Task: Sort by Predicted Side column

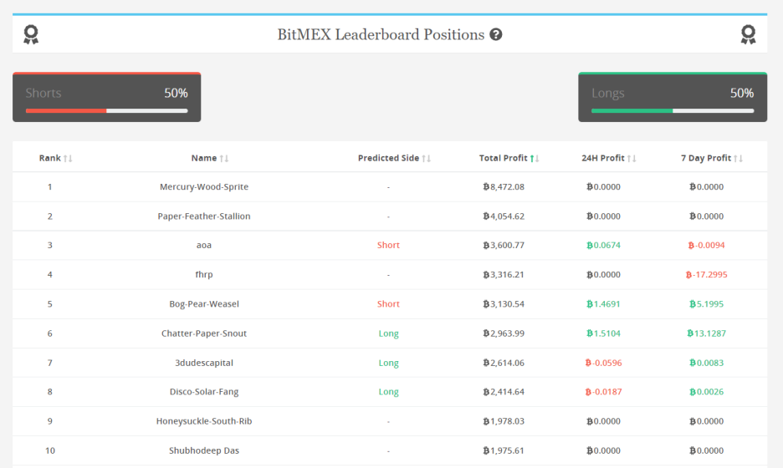Action: click(394, 158)
